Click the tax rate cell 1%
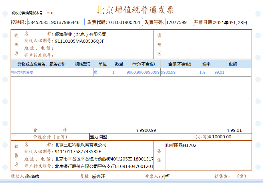This screenshot has height=183, width=263. click(206, 72)
